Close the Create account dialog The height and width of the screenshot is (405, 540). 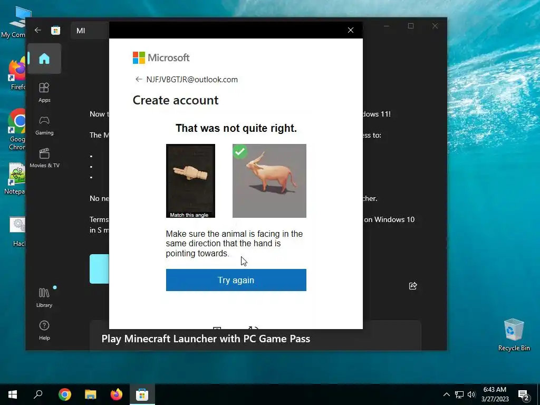coord(351,30)
